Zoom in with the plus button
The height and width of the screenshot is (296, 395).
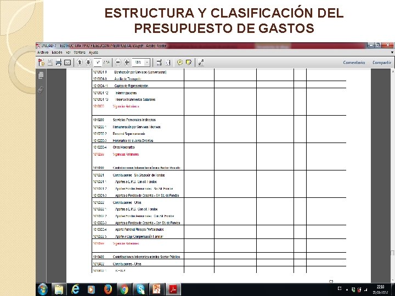[x=127, y=62]
